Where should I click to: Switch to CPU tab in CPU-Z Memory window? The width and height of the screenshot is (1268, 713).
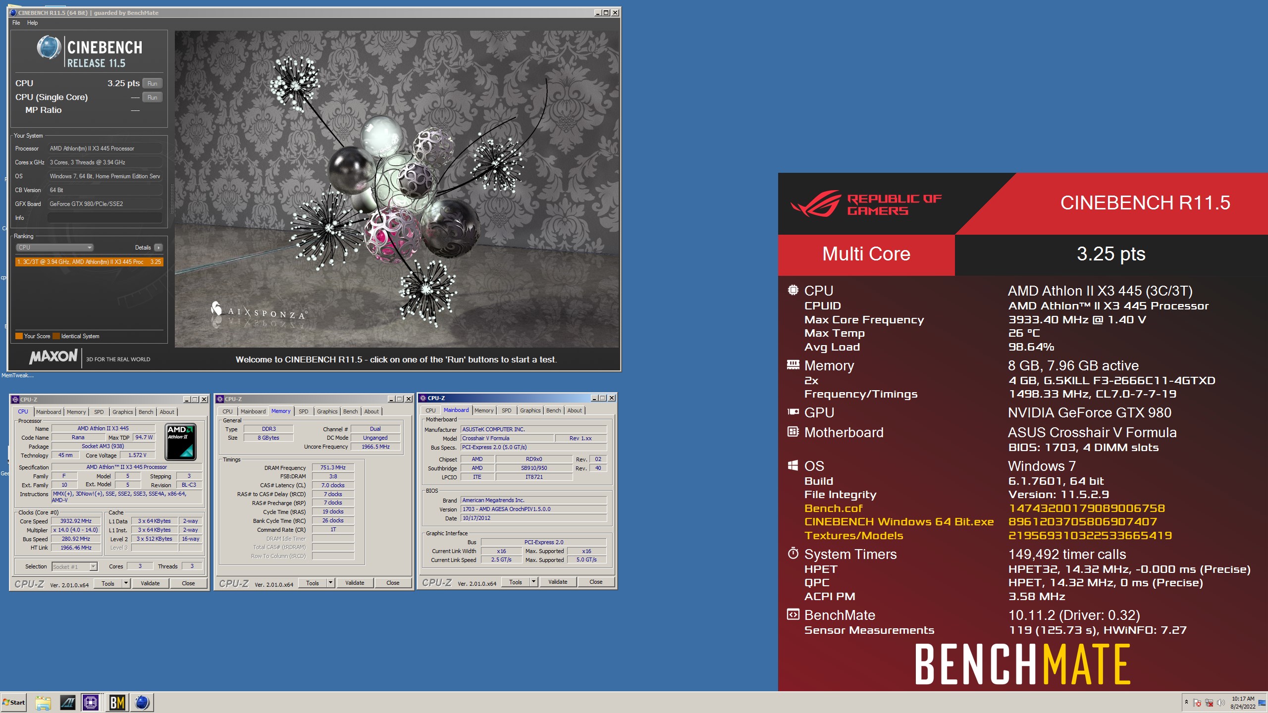coord(227,411)
